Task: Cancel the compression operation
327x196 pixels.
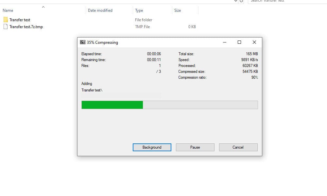Action: [238, 147]
